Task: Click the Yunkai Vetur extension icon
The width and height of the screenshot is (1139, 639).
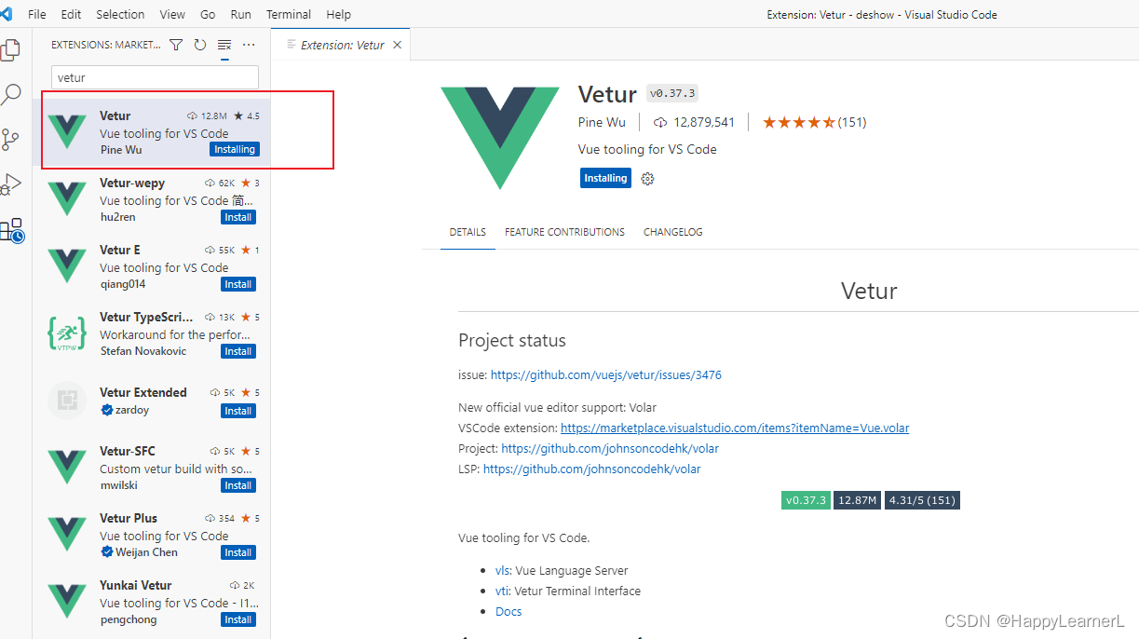Action: pyautogui.click(x=67, y=601)
